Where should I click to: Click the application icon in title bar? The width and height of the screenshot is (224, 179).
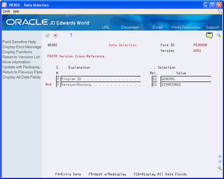4,5
